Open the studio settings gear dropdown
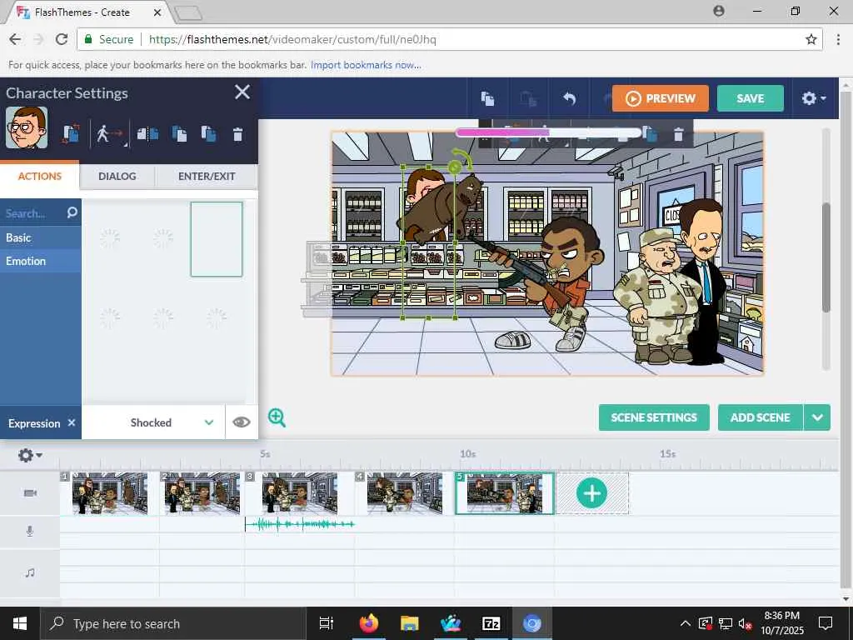 click(x=813, y=98)
